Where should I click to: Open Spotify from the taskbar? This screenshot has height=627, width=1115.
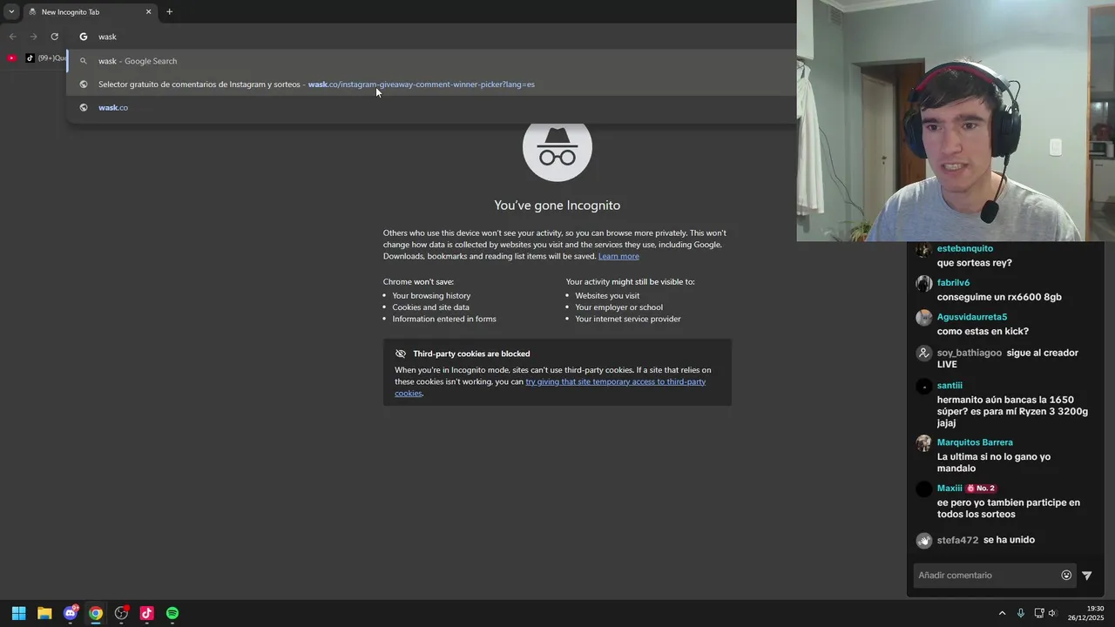pos(172,613)
